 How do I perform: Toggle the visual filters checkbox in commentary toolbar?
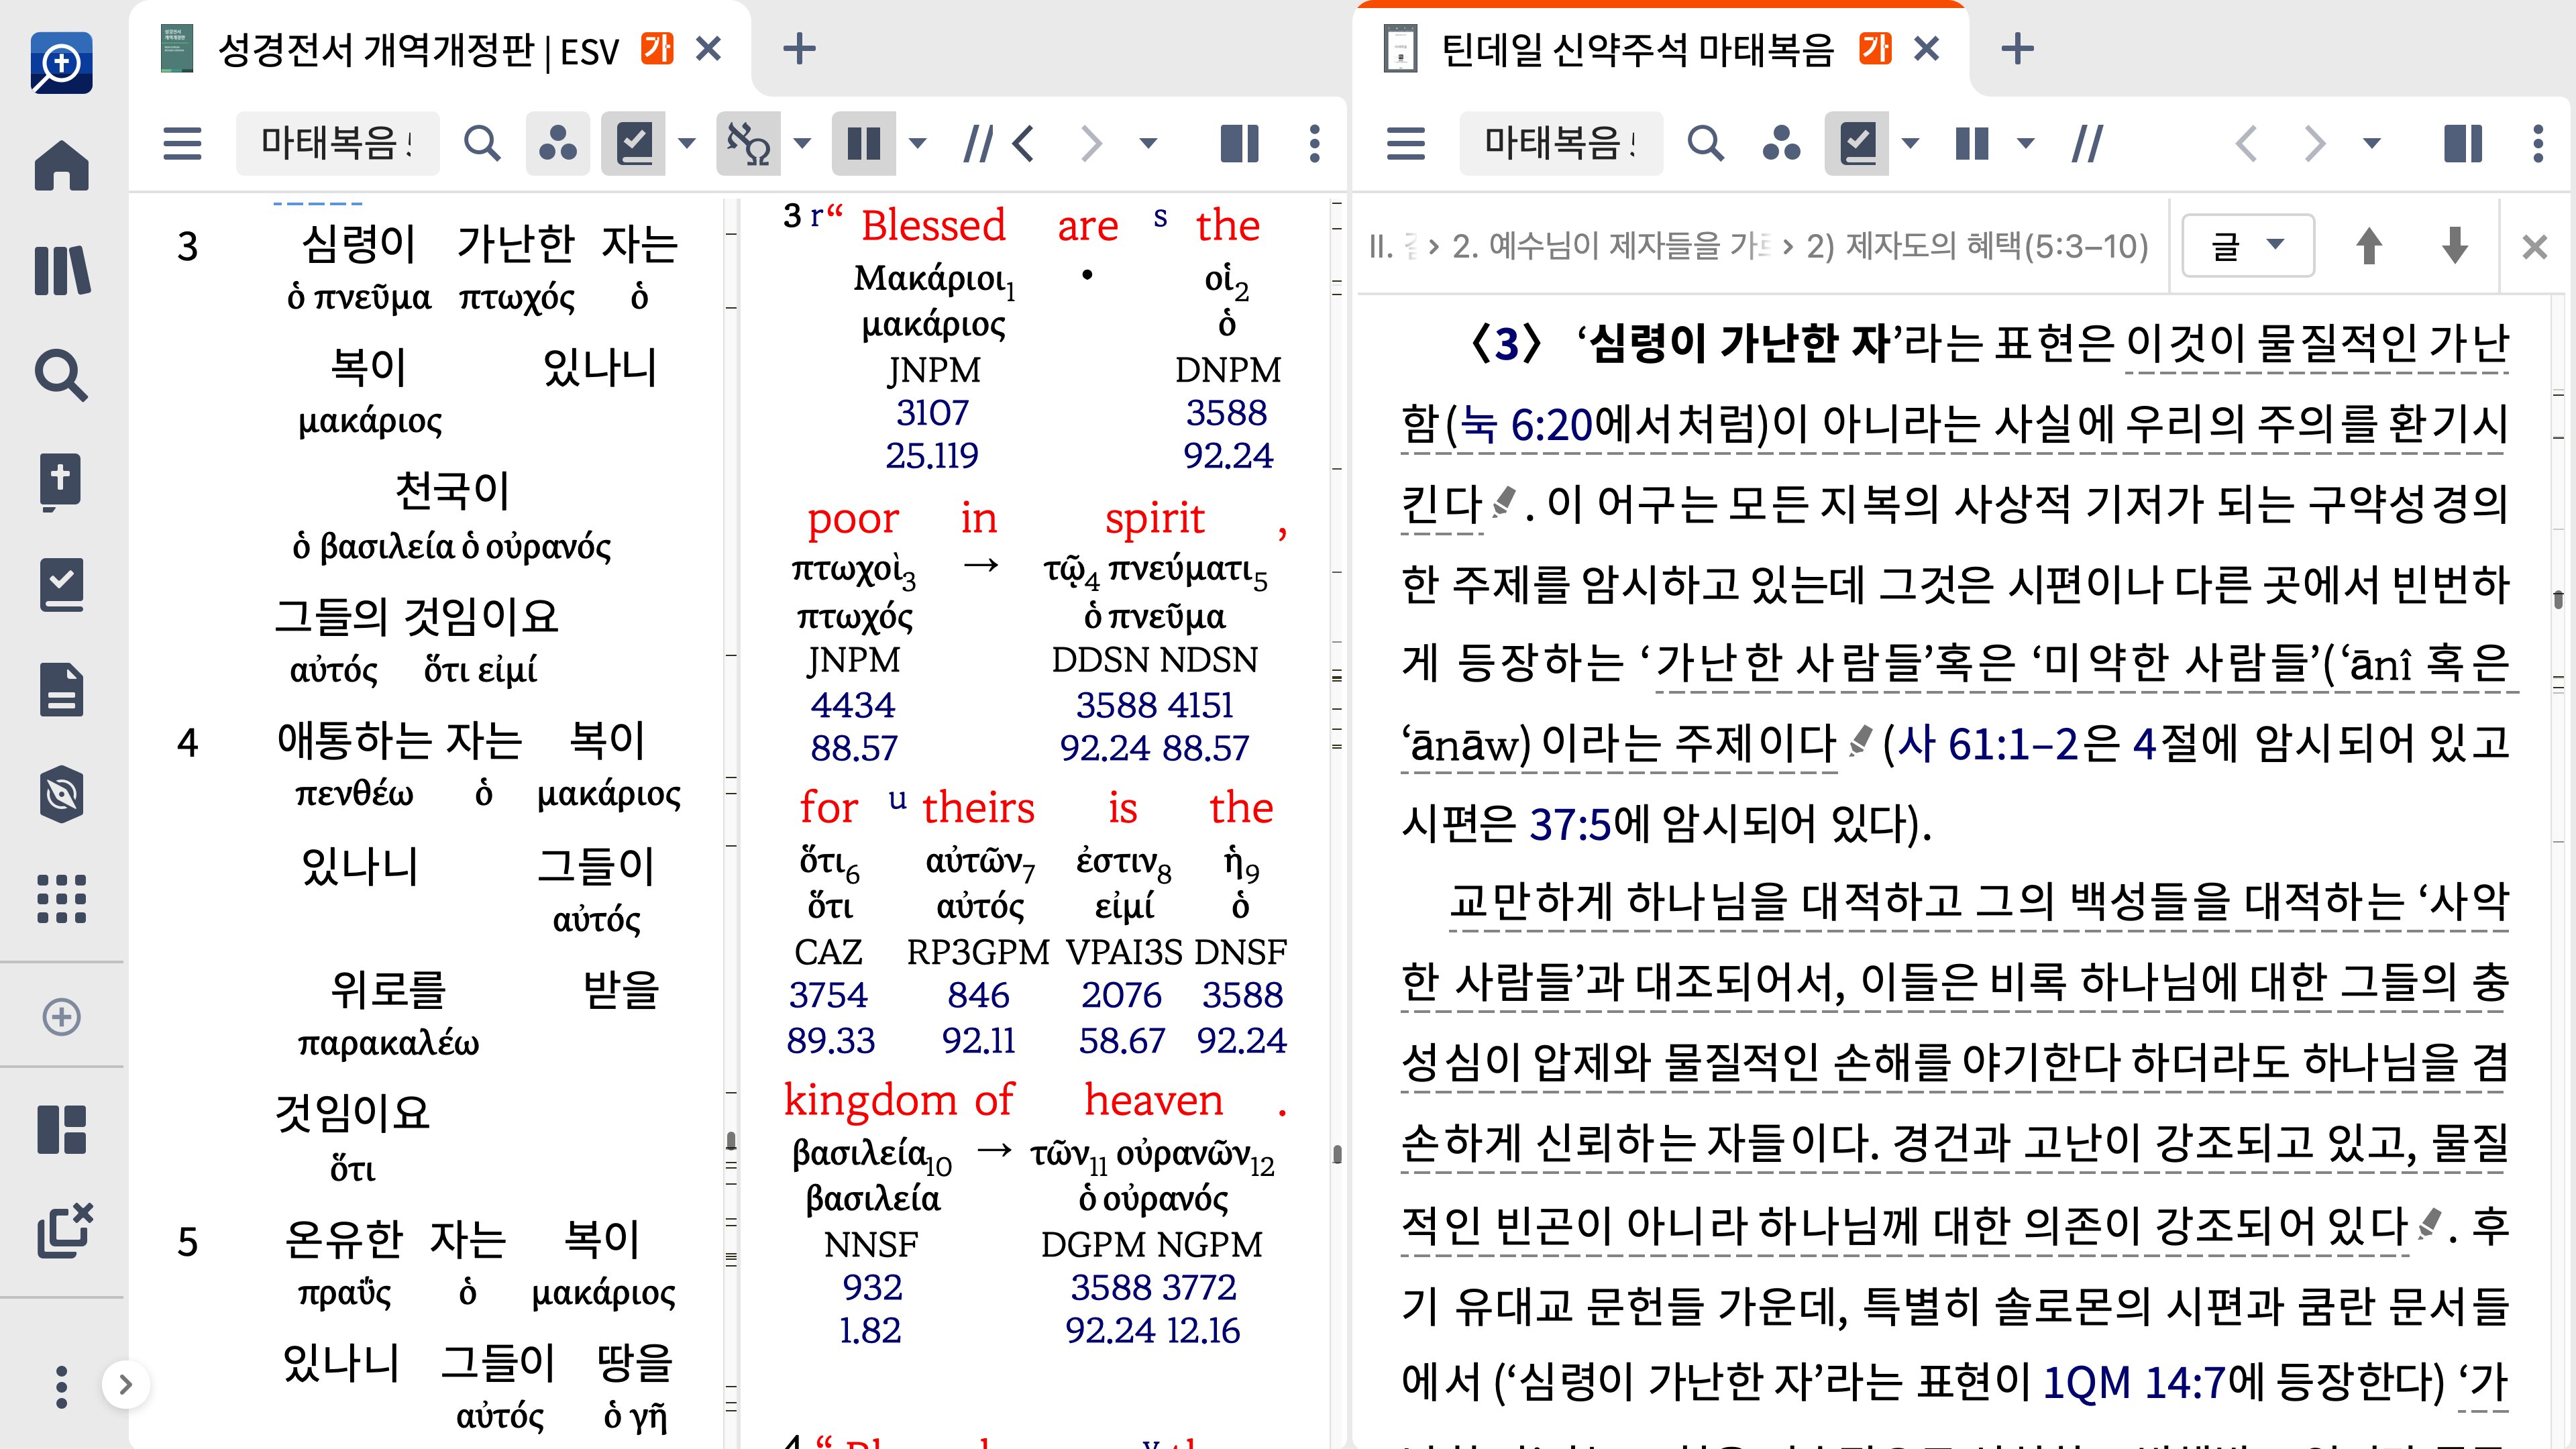pyautogui.click(x=1857, y=144)
